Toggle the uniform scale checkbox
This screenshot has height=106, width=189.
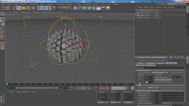pyautogui.click(x=173, y=79)
